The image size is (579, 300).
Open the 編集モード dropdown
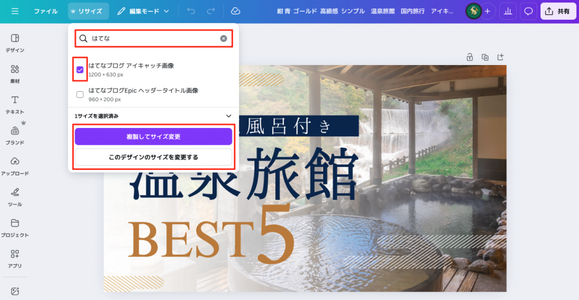click(144, 11)
